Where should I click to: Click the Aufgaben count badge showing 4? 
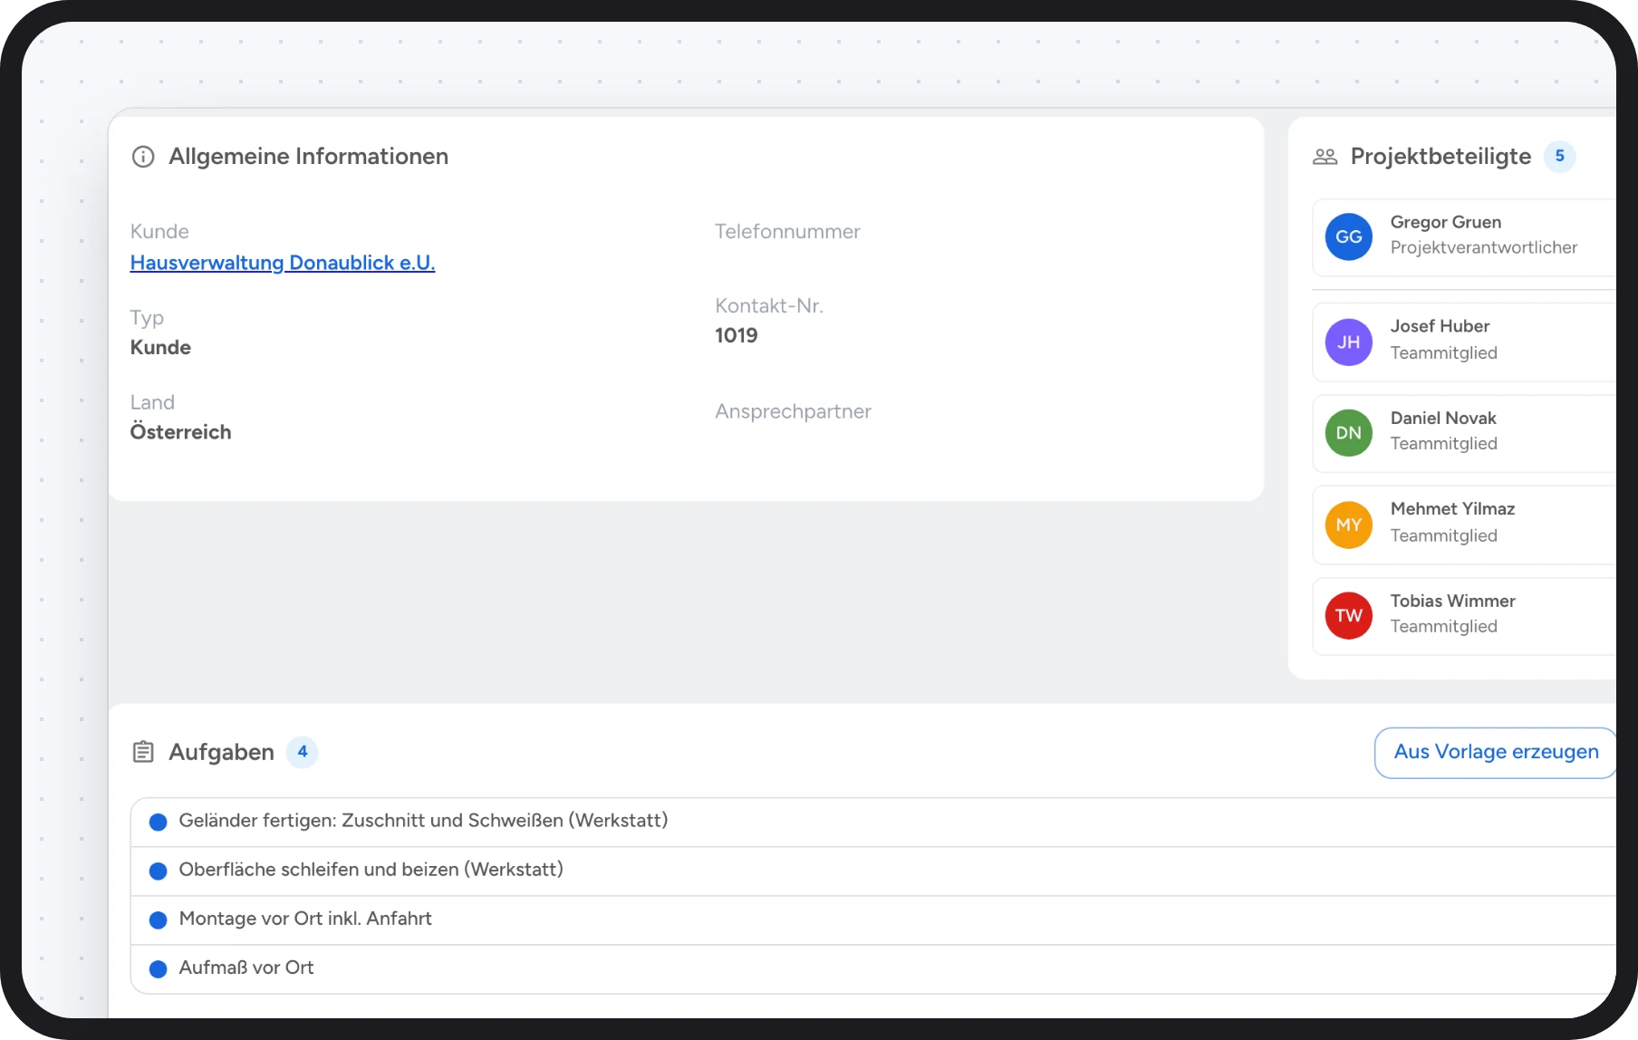[303, 752]
